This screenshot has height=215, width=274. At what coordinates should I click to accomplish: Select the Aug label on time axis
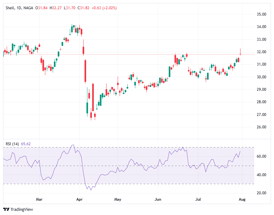click(242, 199)
